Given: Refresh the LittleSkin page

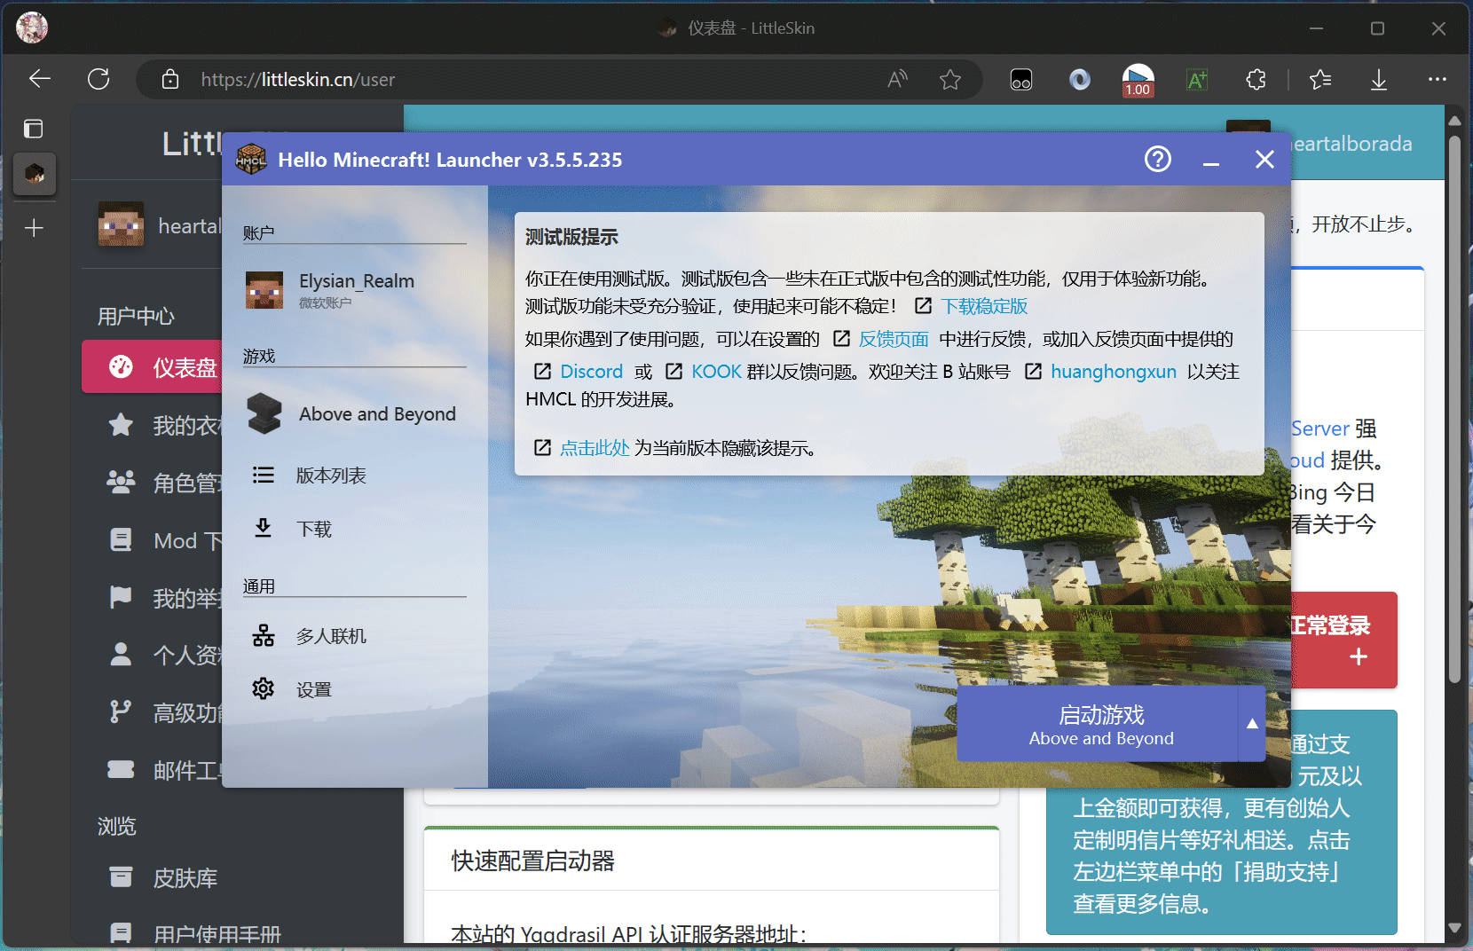Looking at the screenshot, I should 98,80.
